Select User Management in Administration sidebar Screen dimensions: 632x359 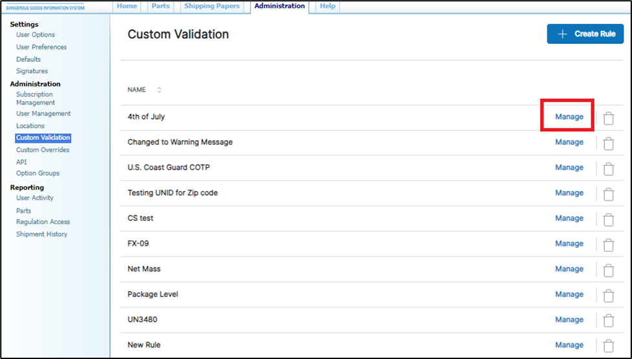43,114
